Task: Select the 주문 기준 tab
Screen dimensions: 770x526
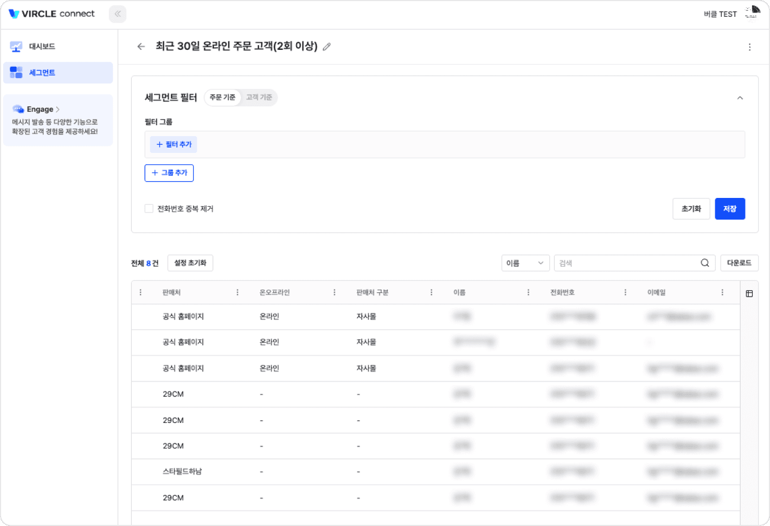Action: (x=223, y=97)
